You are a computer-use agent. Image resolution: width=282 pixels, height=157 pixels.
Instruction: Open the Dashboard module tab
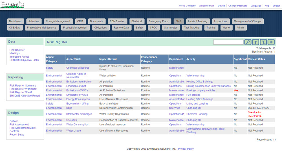coord(15,21)
